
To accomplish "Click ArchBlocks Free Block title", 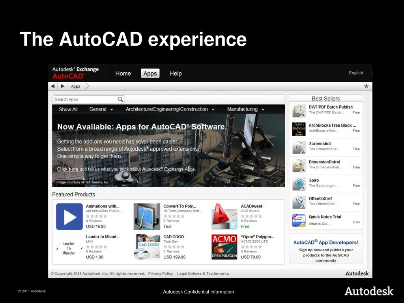I will [332, 125].
